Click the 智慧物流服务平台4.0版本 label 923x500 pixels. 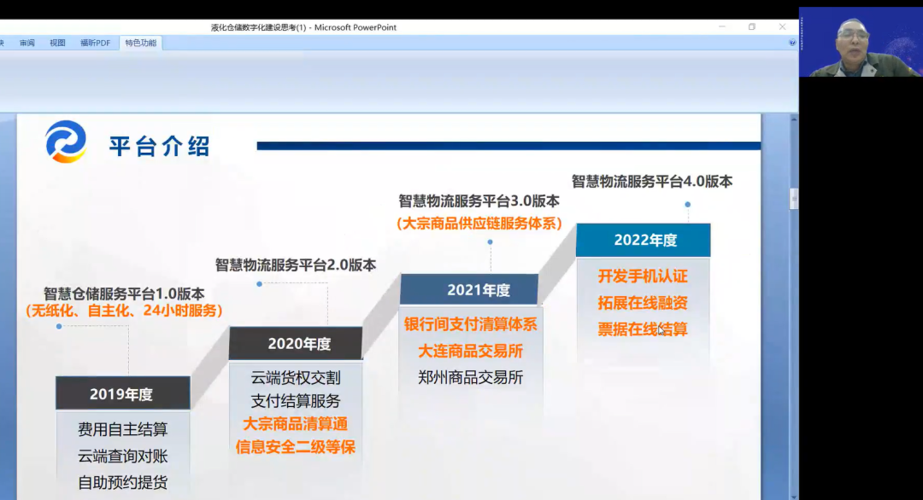click(x=651, y=181)
